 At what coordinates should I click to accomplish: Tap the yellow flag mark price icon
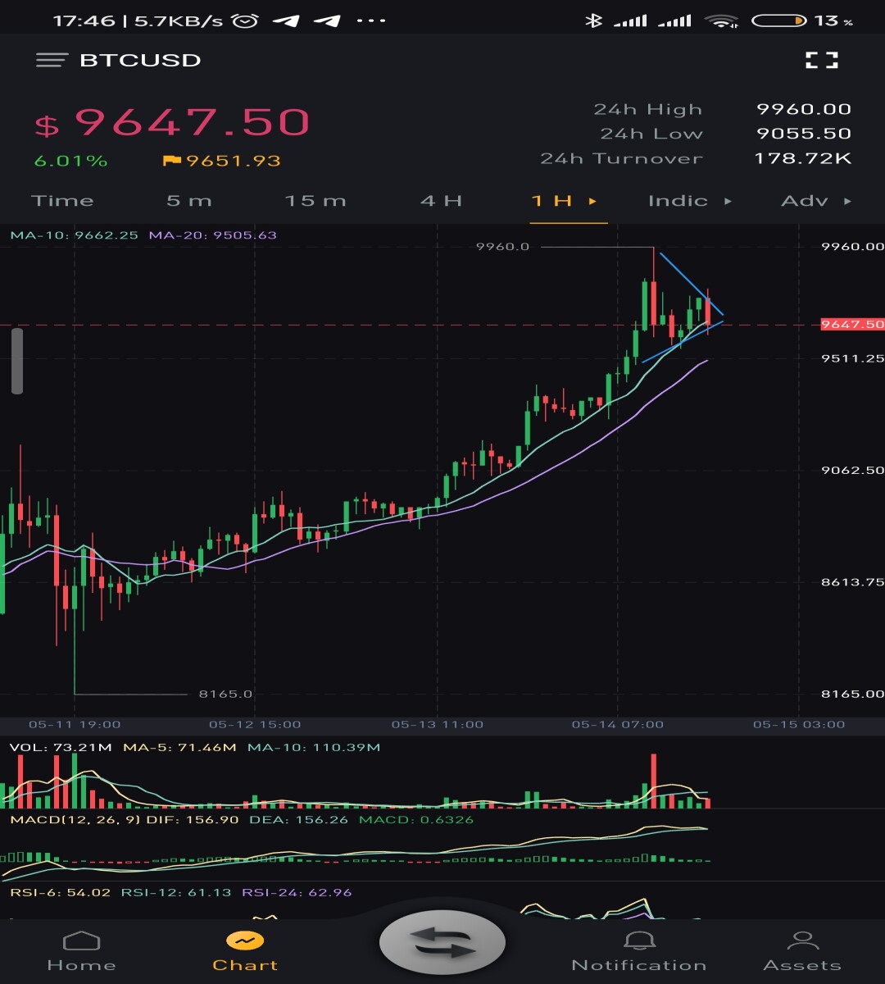point(171,161)
